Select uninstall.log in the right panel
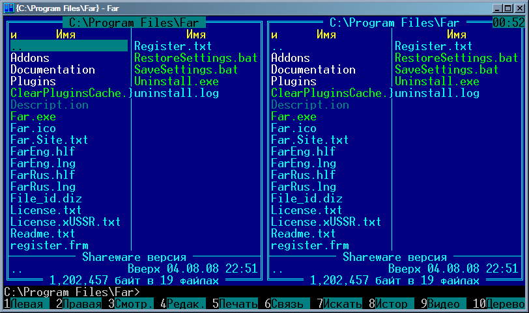The width and height of the screenshot is (529, 313). 437,93
